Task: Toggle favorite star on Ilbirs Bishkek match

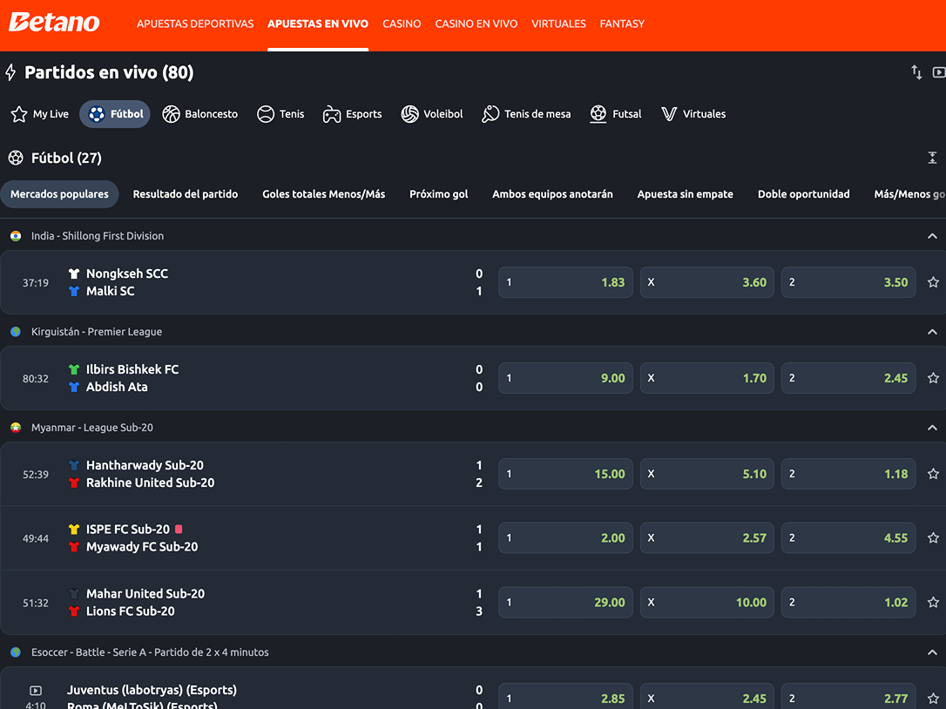Action: tap(933, 377)
